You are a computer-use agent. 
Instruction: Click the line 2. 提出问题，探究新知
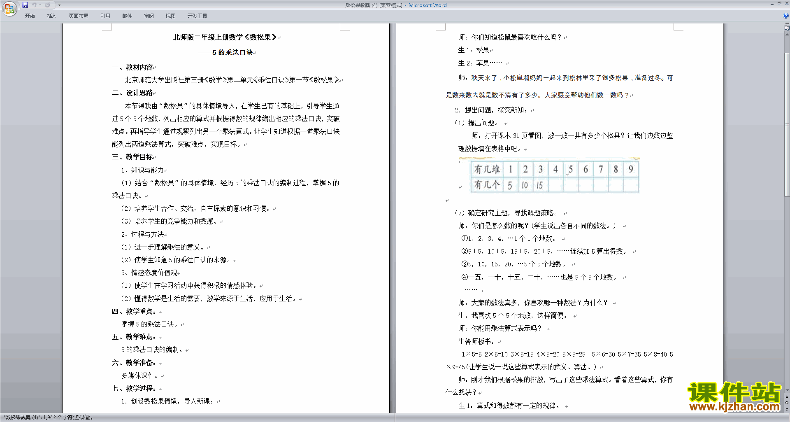[491, 110]
